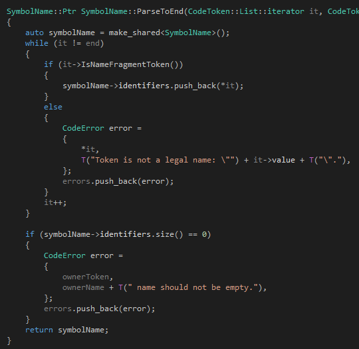Image resolution: width=359 pixels, height=349 pixels.
Task: Place the cursor on the auto keyword
Action: click(x=35, y=33)
